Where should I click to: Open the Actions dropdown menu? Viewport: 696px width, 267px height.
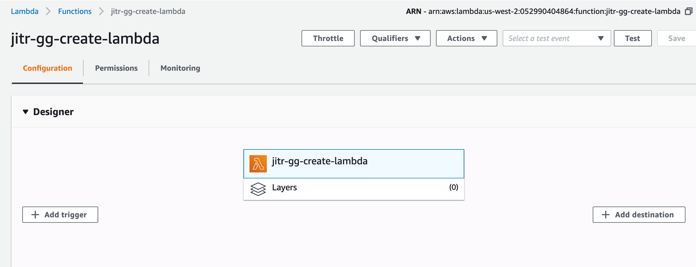[467, 38]
